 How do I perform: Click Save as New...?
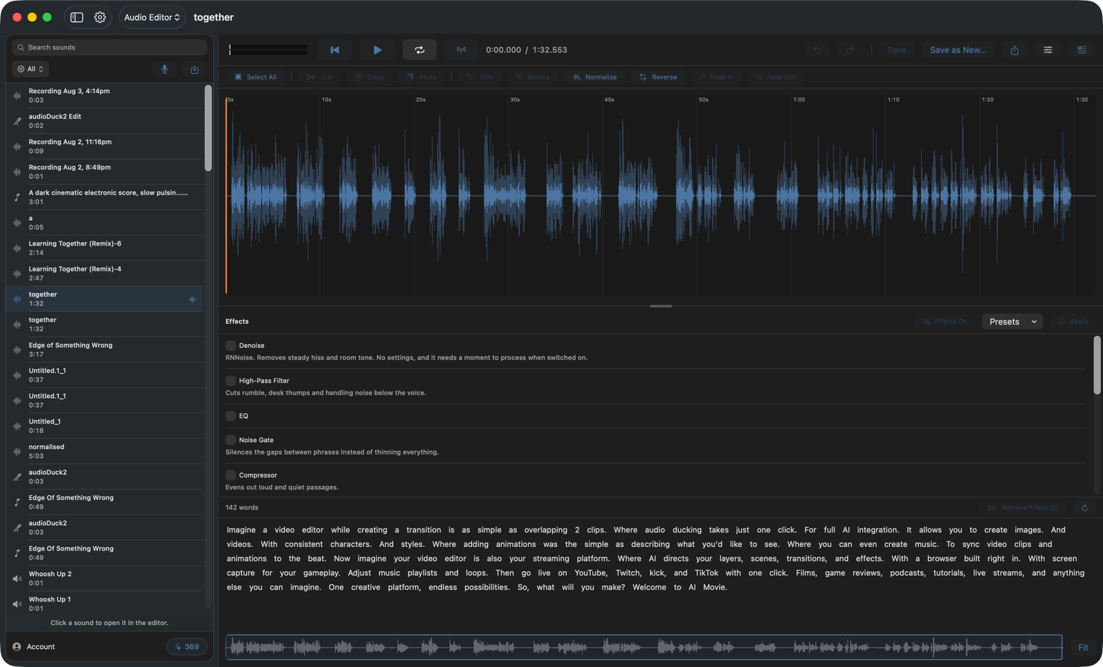click(958, 50)
